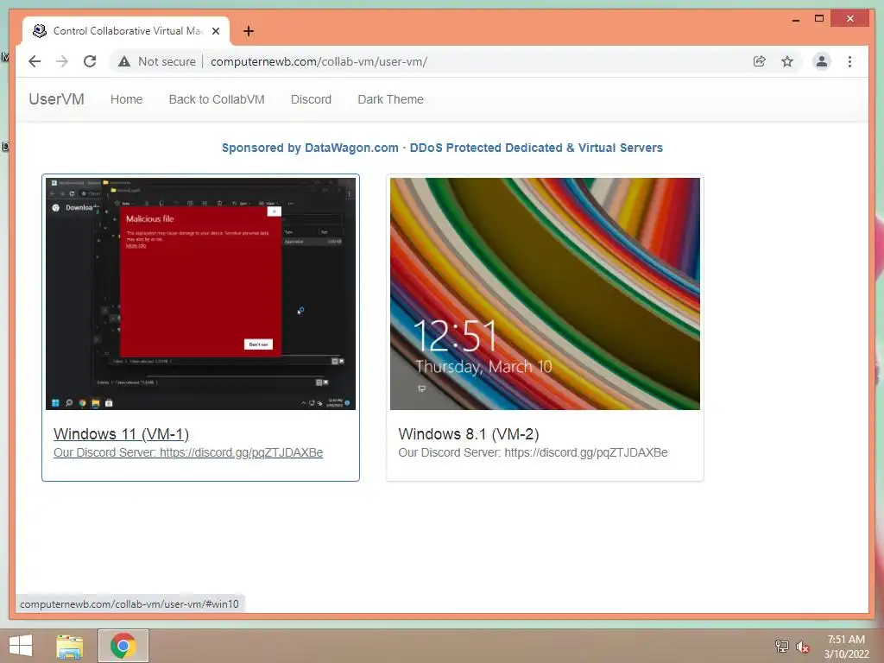
Task: Minimize the Chrome window
Action: (796, 19)
